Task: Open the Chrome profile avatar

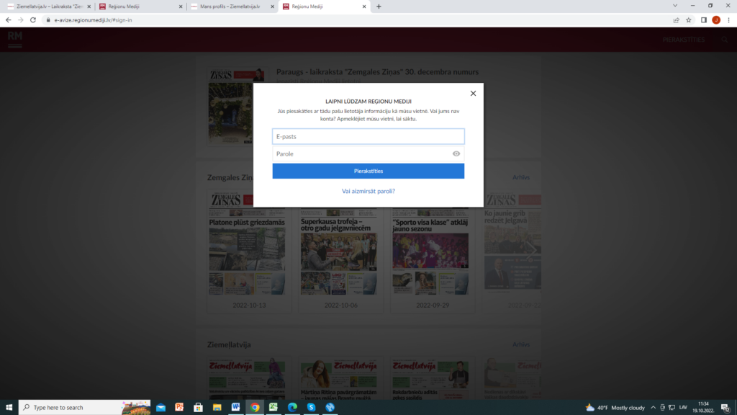Action: (716, 20)
